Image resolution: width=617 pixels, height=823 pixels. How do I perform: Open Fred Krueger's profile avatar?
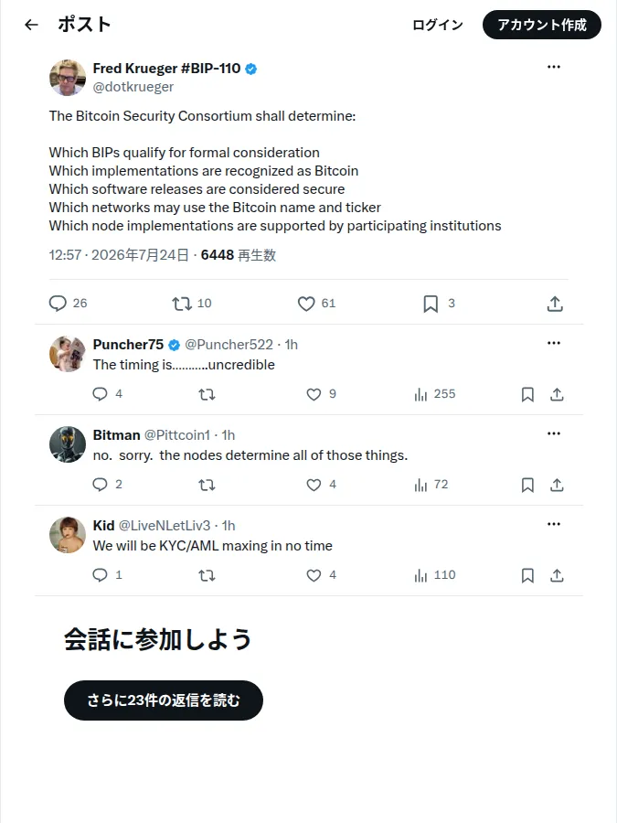(67, 78)
